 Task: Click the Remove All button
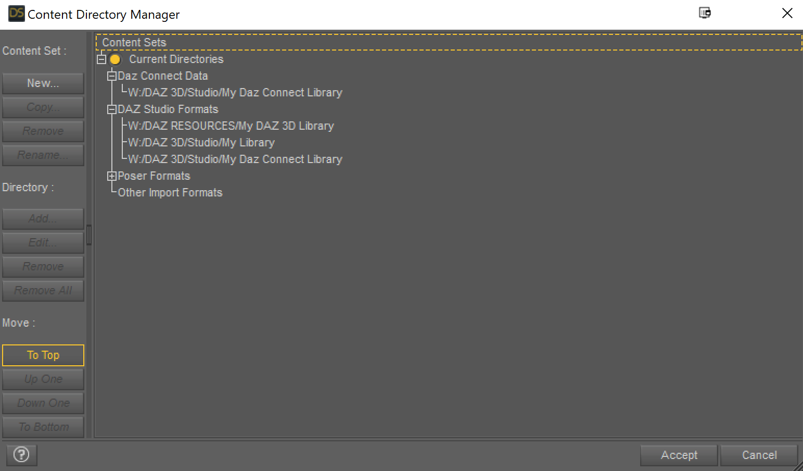43,291
